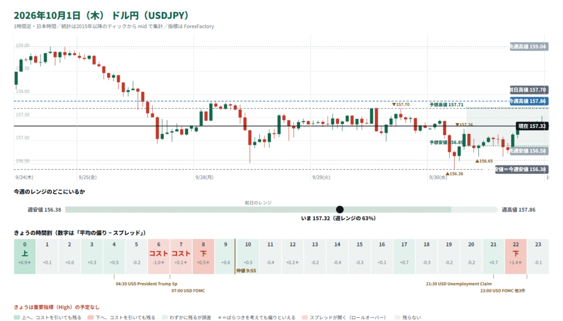Click the 今週のレンジのどこにいるか heading
Screen dimensions: 563x321
coord(49,192)
